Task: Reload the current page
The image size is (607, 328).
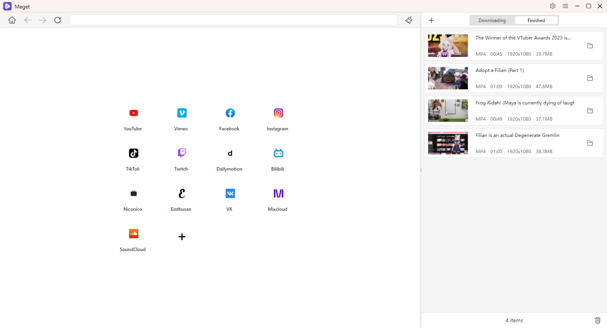Action: [x=58, y=20]
